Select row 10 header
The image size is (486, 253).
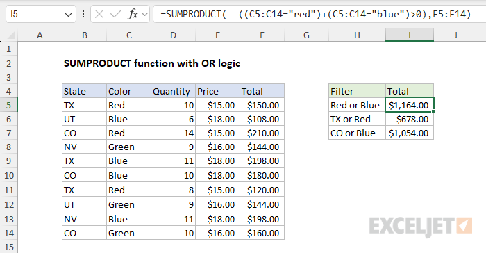[x=8, y=175]
